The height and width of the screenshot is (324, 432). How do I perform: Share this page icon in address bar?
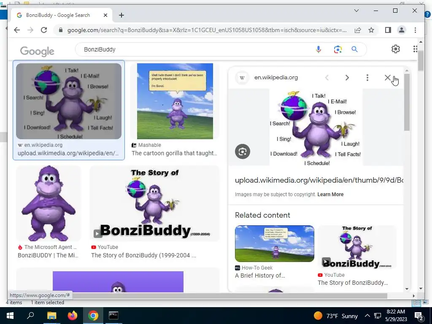tap(358, 30)
